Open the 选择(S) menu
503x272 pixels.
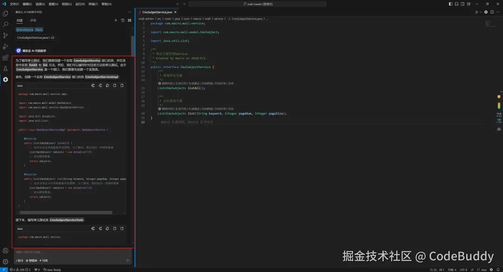pyautogui.click(x=41, y=4)
